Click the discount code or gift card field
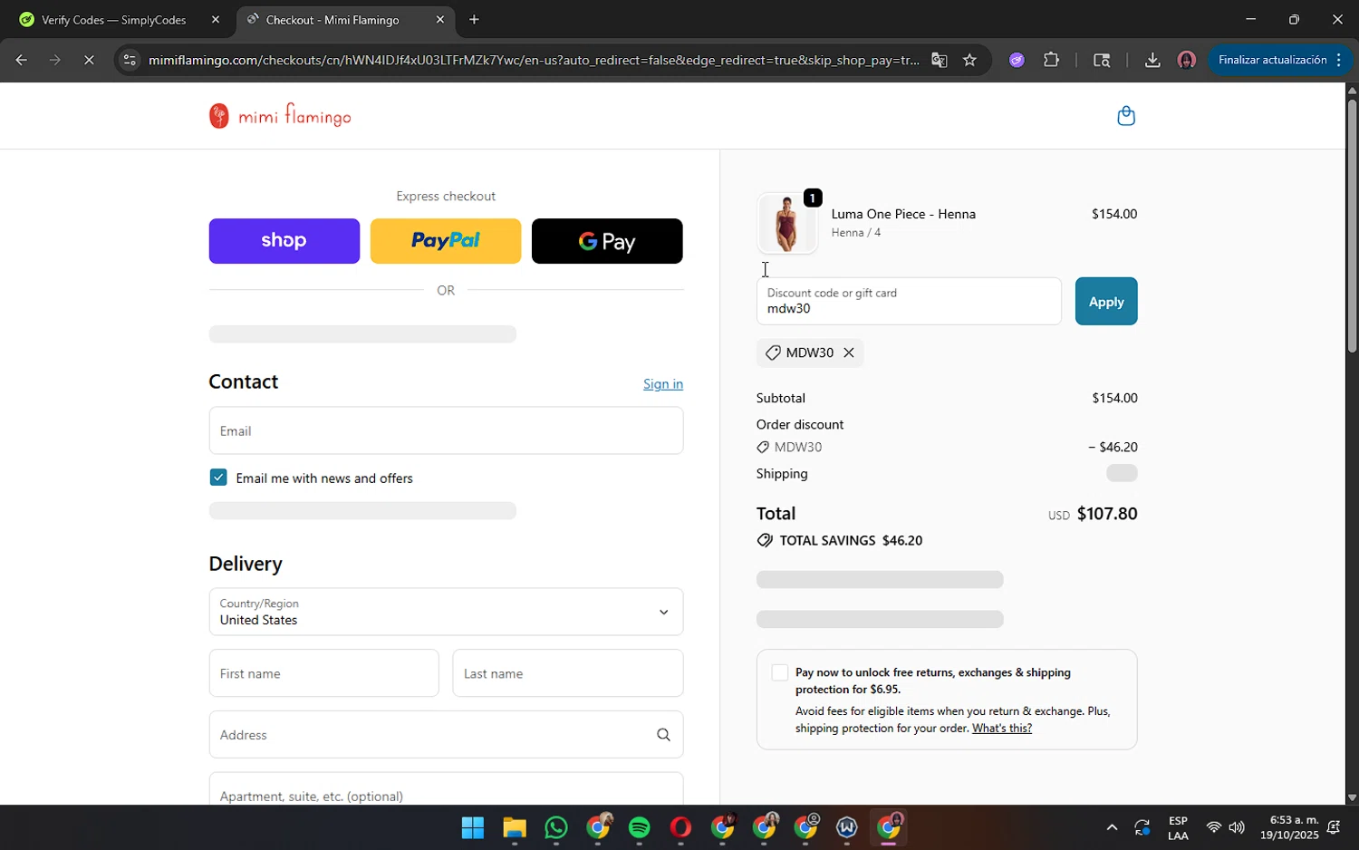 coord(909,302)
